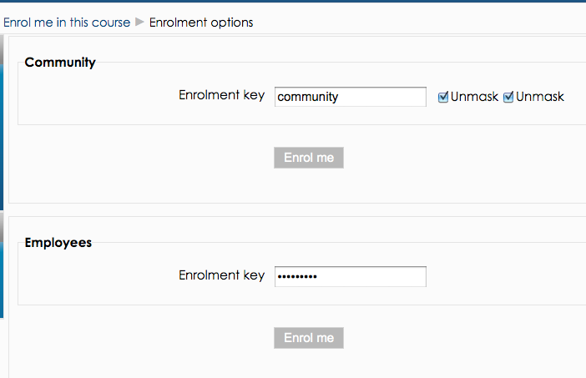Click the blue sidebar strip beside Employees panel
The image size is (586, 378).
pos(2,265)
